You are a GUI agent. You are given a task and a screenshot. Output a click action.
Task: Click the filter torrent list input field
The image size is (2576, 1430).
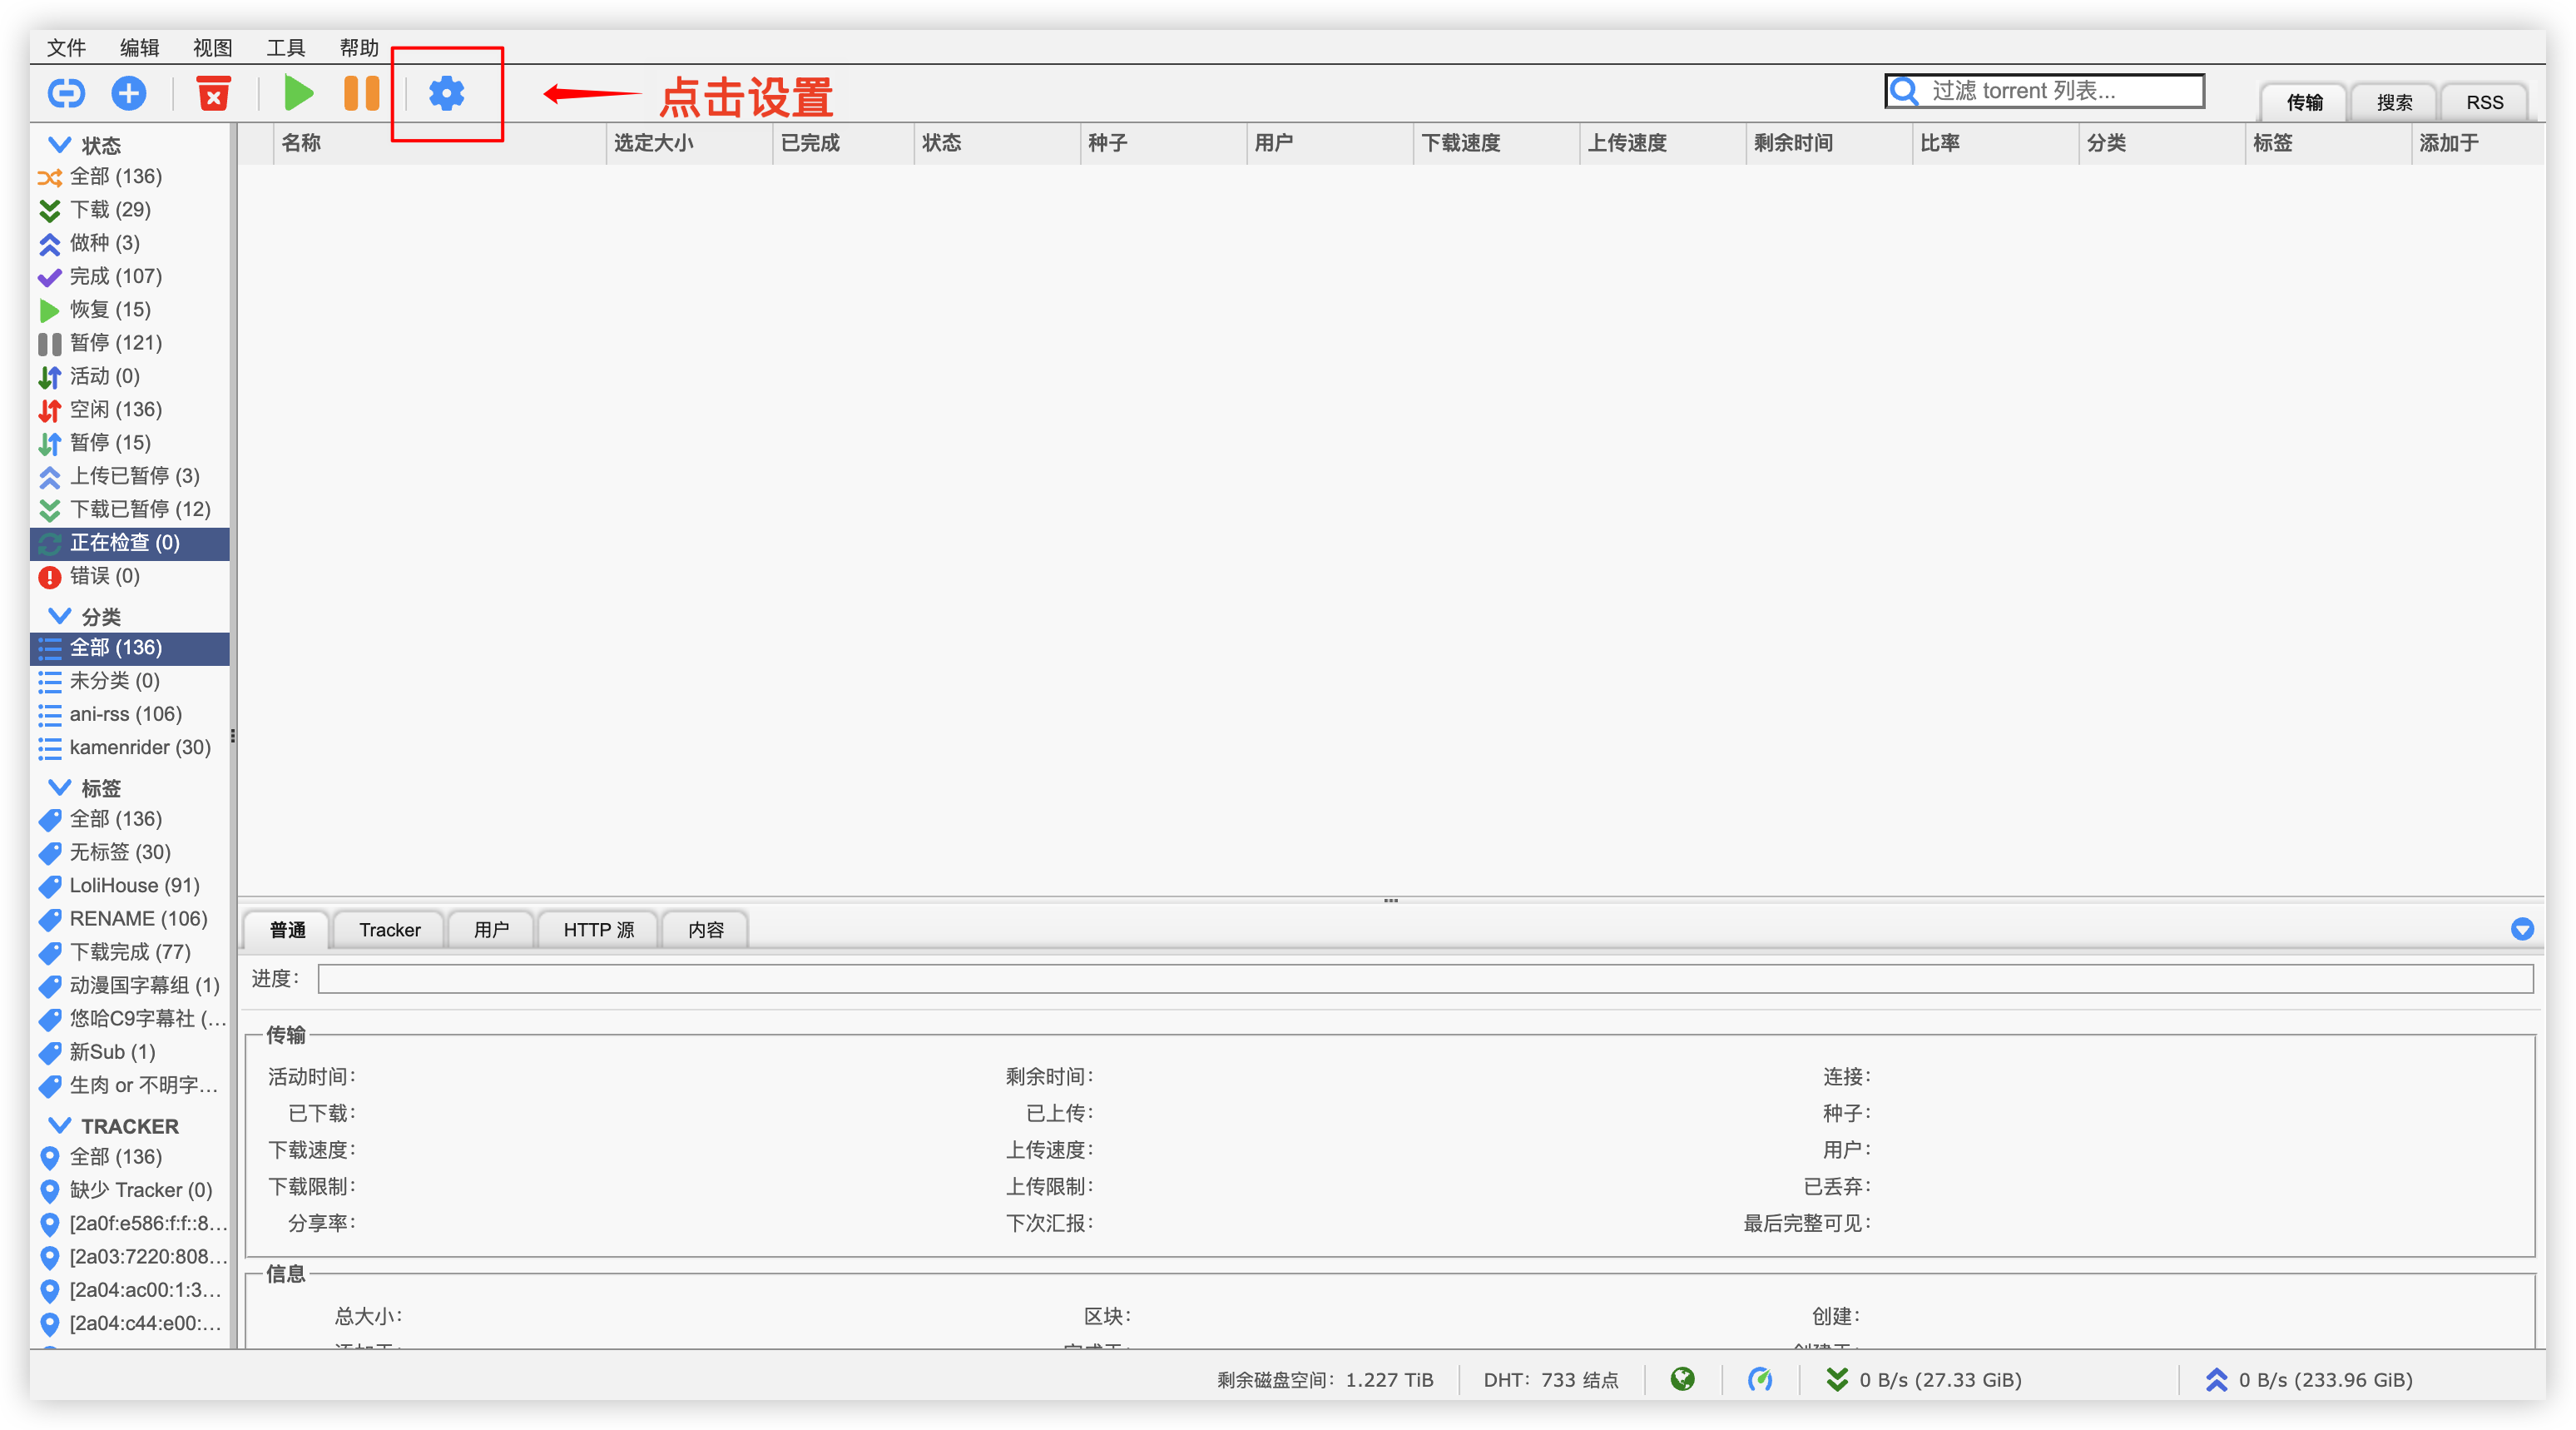(2045, 91)
